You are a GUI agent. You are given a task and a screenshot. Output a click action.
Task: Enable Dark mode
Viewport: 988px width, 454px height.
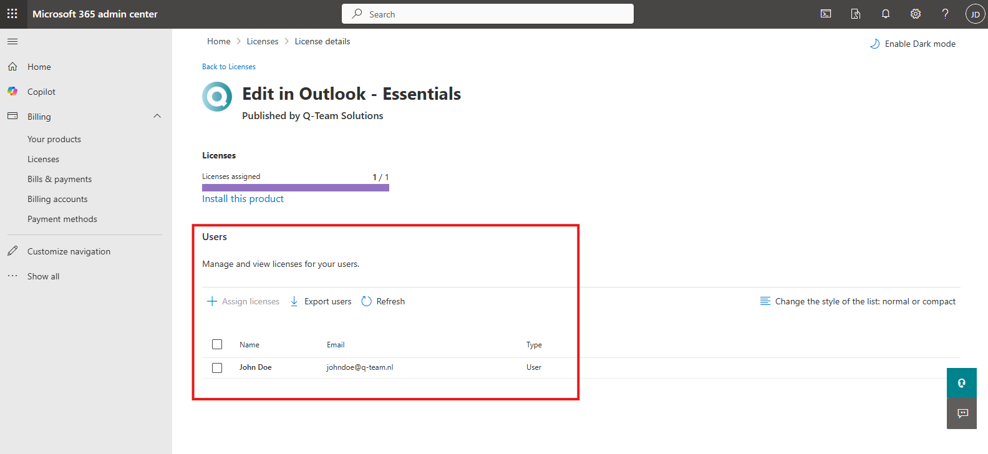[913, 44]
